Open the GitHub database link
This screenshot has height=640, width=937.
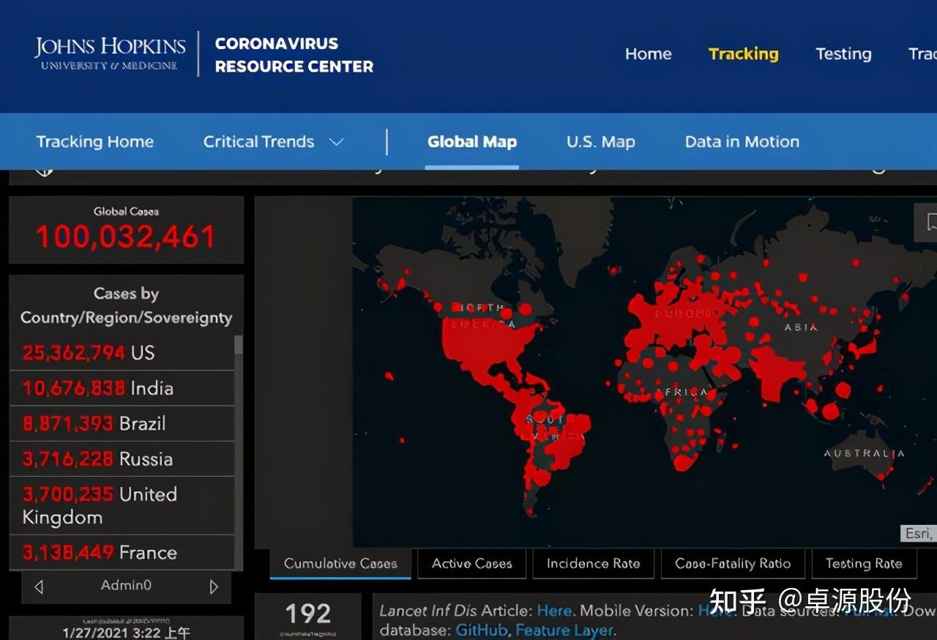[x=482, y=630]
